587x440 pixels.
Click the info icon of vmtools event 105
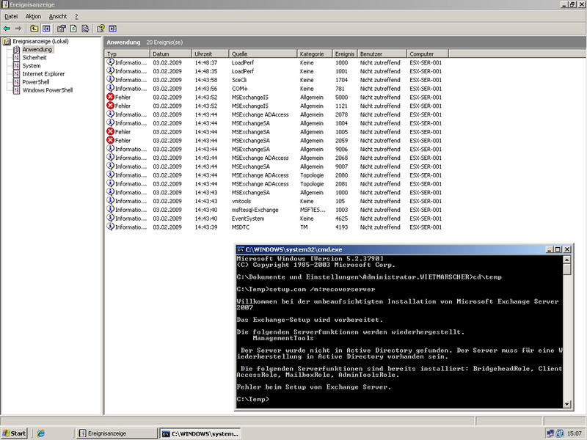(x=111, y=200)
